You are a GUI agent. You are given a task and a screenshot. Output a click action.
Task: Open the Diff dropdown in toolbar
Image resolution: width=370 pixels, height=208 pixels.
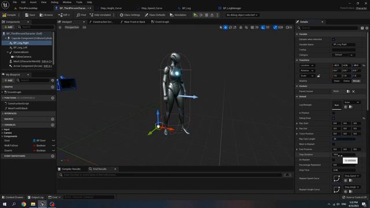64,15
